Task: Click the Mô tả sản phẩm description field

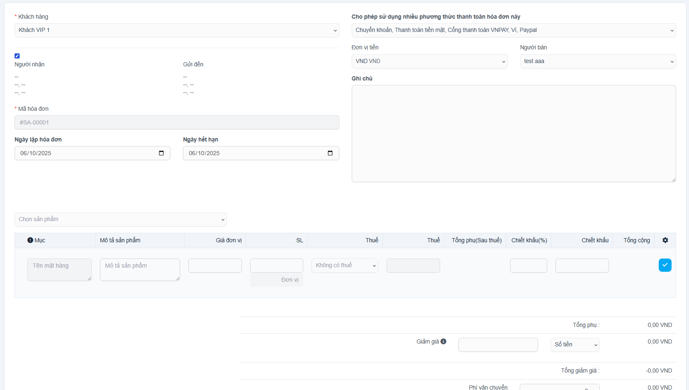Action: [x=140, y=269]
